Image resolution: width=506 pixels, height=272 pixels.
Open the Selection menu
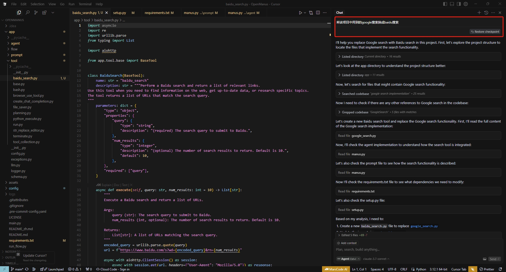(37, 4)
